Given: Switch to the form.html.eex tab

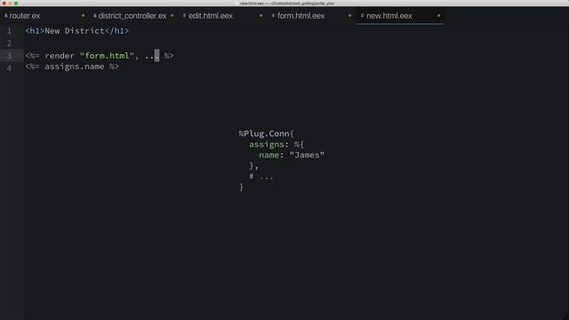Looking at the screenshot, I should coord(311,16).
